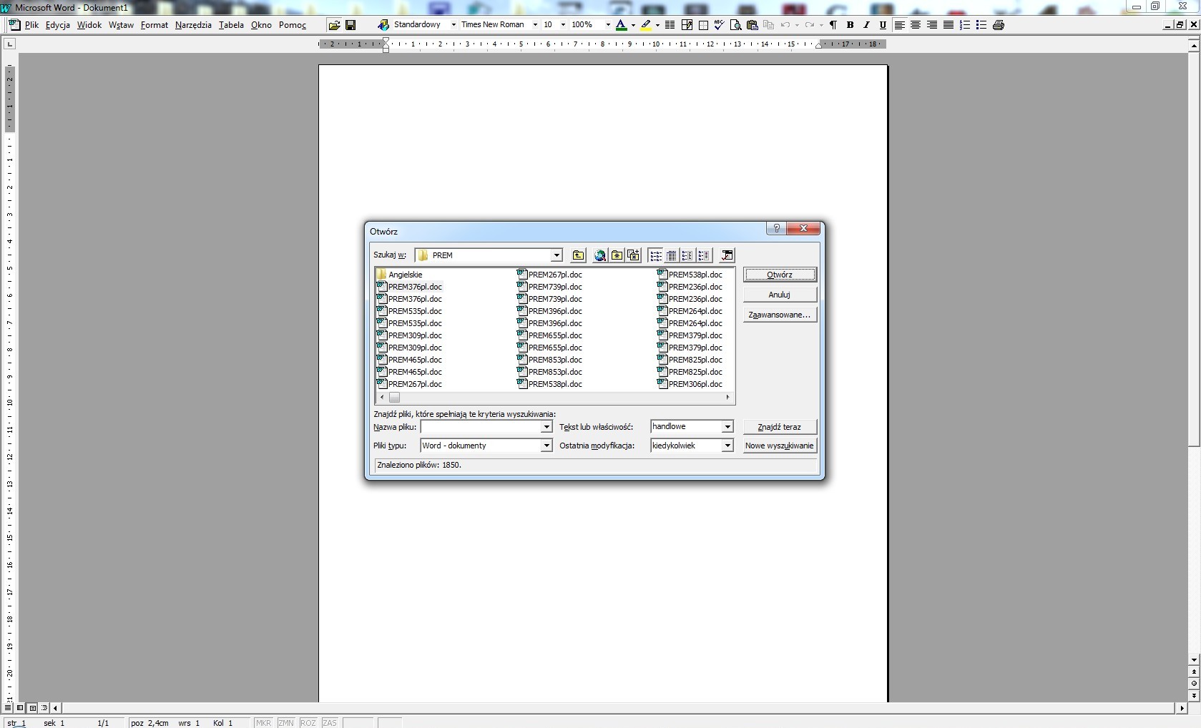Click the Columns toolbar icon
The image size is (1201, 728).
coord(670,25)
